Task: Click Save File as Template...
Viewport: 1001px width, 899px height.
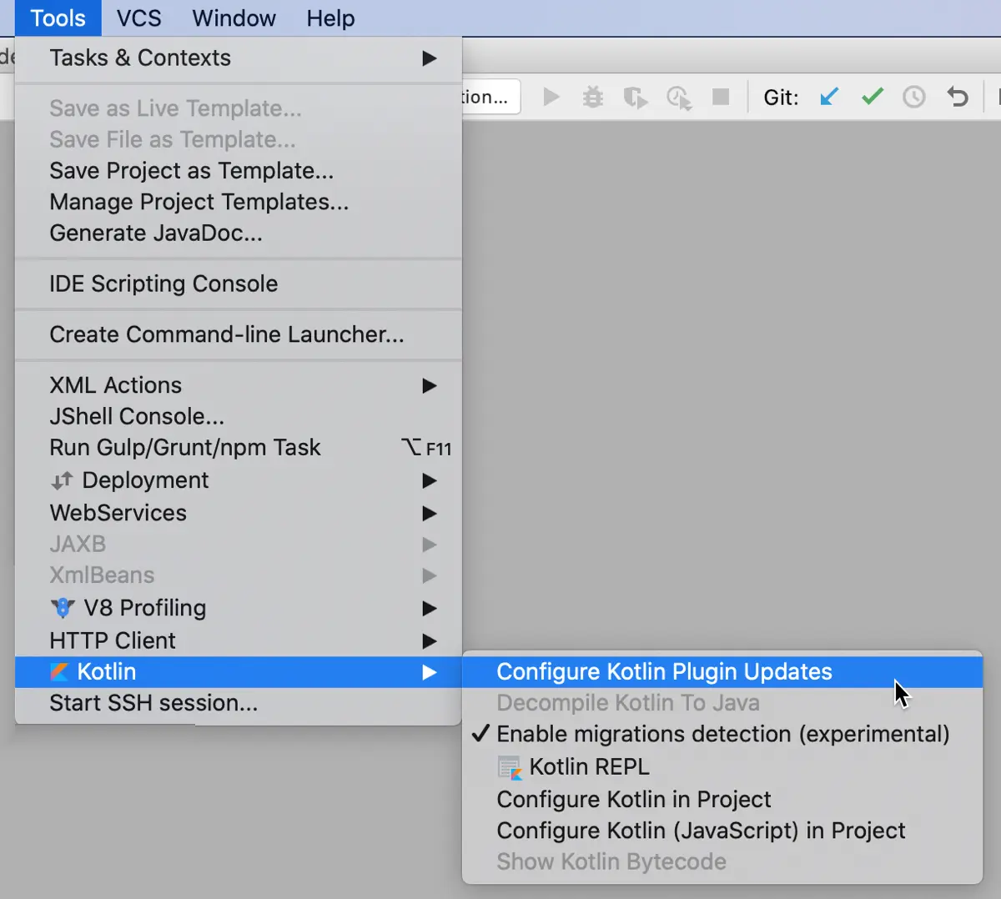Action: pos(239,139)
